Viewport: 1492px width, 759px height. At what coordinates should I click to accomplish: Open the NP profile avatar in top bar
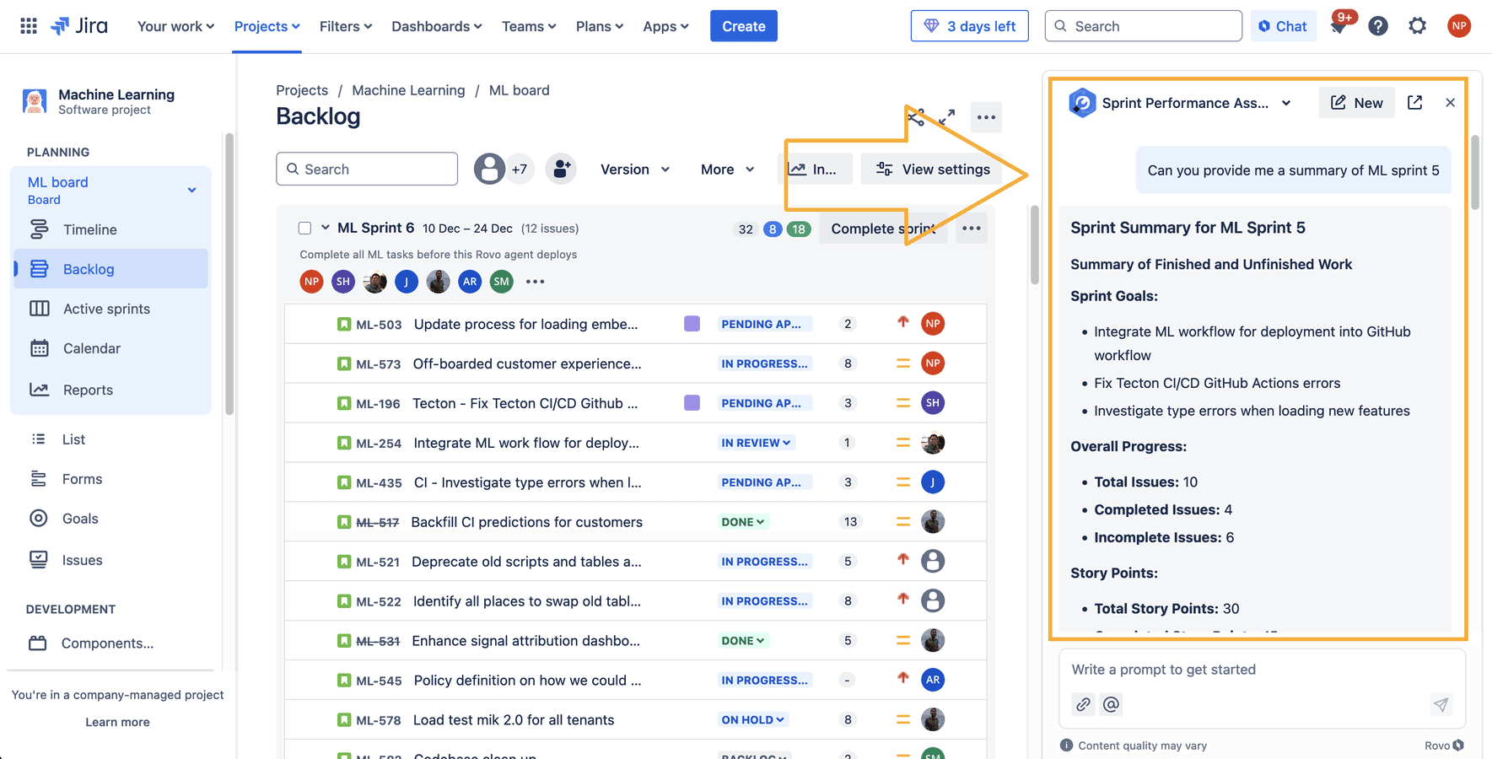coord(1459,26)
